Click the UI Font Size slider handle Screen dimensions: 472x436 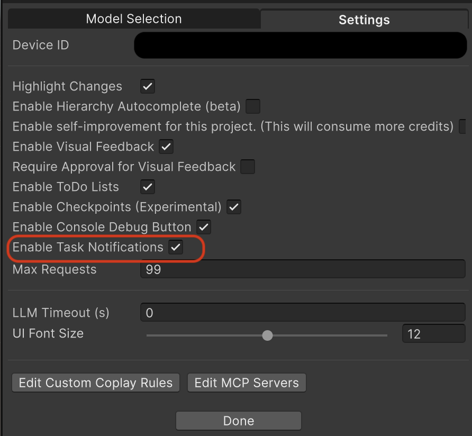[267, 335]
